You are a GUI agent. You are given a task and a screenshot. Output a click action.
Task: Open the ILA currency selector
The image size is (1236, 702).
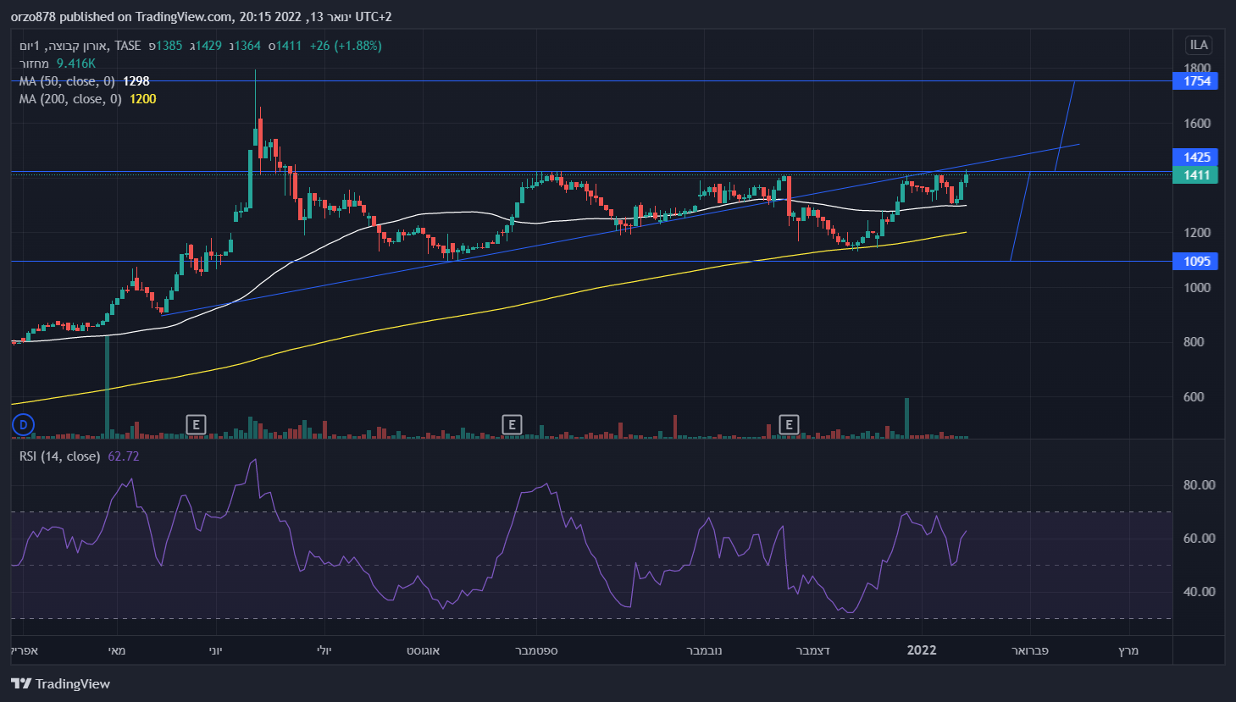point(1198,45)
